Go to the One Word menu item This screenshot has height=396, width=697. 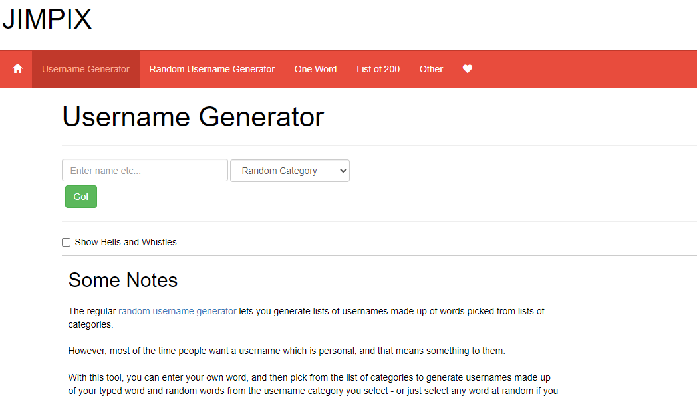pos(315,69)
